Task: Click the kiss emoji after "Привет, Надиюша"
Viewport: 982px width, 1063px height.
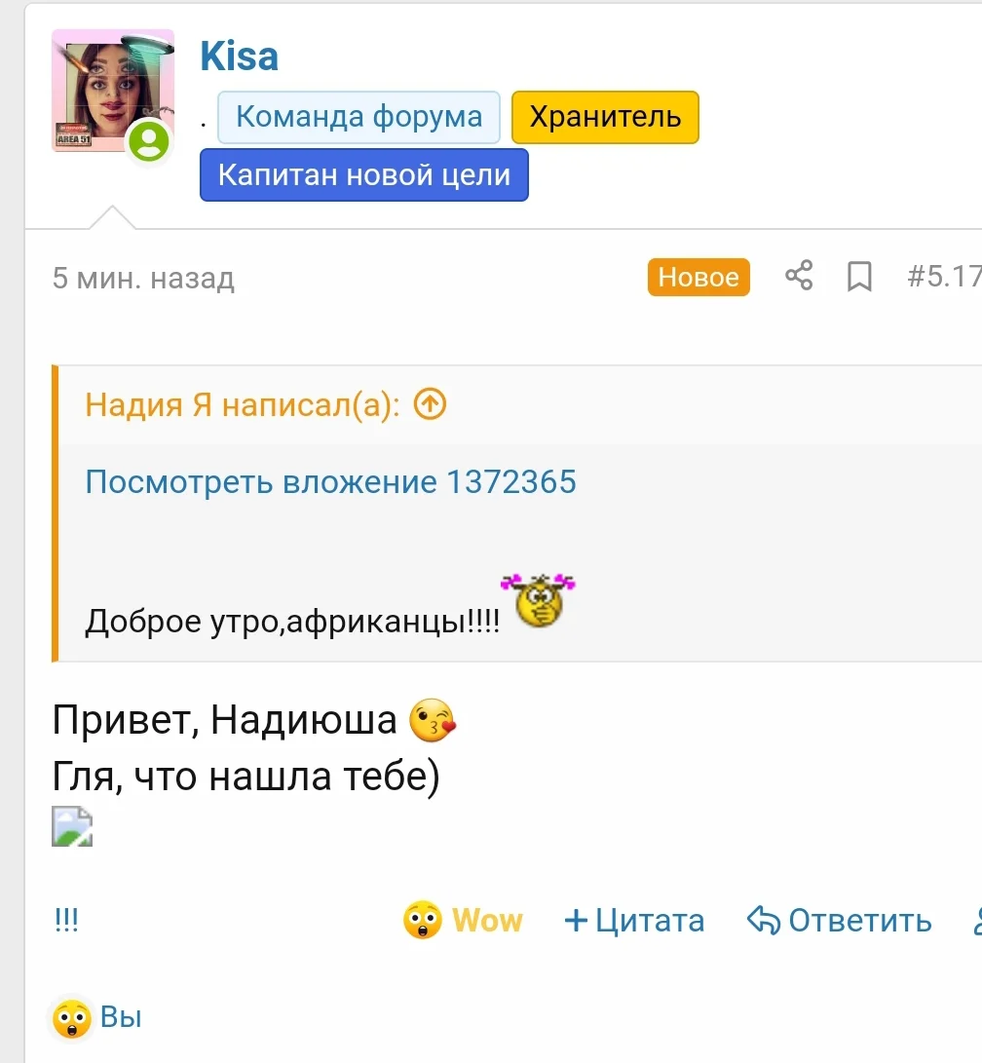Action: coord(433,722)
